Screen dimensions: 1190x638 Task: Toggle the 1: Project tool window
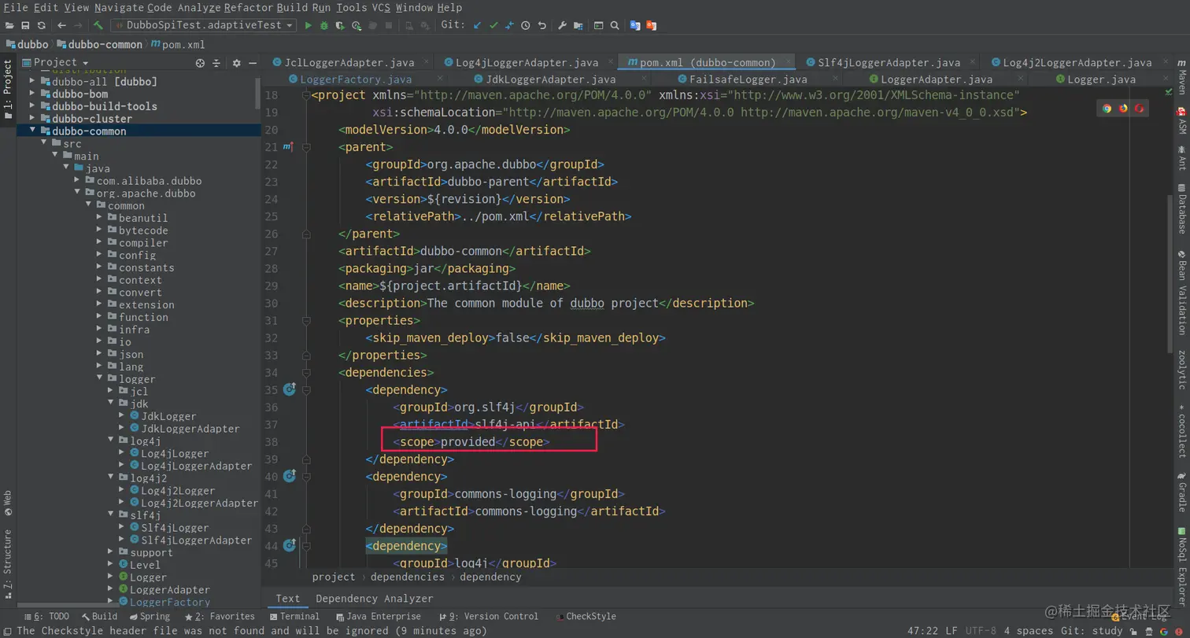coord(8,89)
